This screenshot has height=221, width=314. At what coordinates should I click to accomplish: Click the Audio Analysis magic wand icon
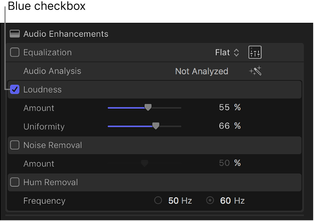pyautogui.click(x=255, y=71)
